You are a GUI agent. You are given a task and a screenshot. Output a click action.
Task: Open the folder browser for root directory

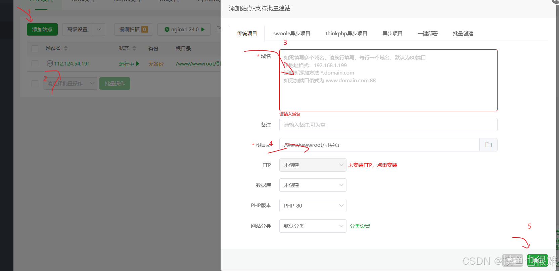click(488, 145)
